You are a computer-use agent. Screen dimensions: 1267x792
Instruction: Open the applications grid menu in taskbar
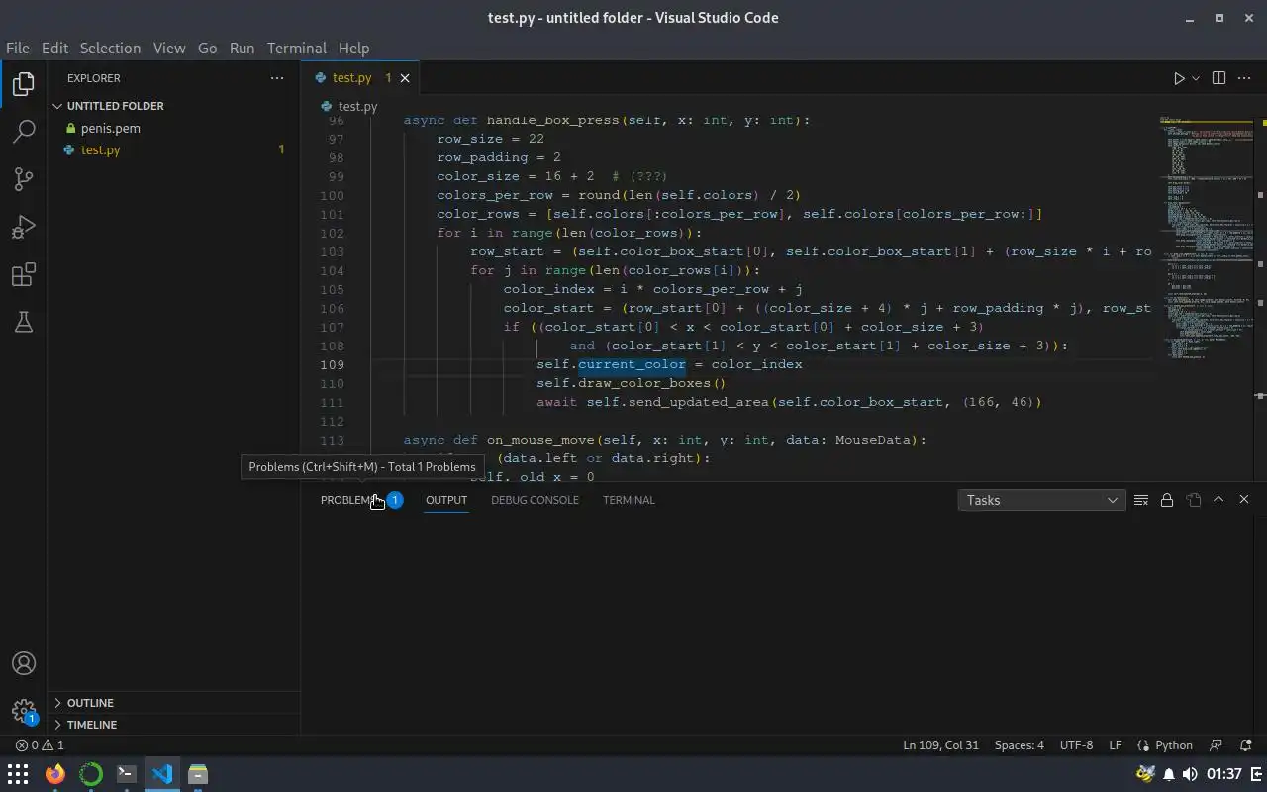click(18, 774)
